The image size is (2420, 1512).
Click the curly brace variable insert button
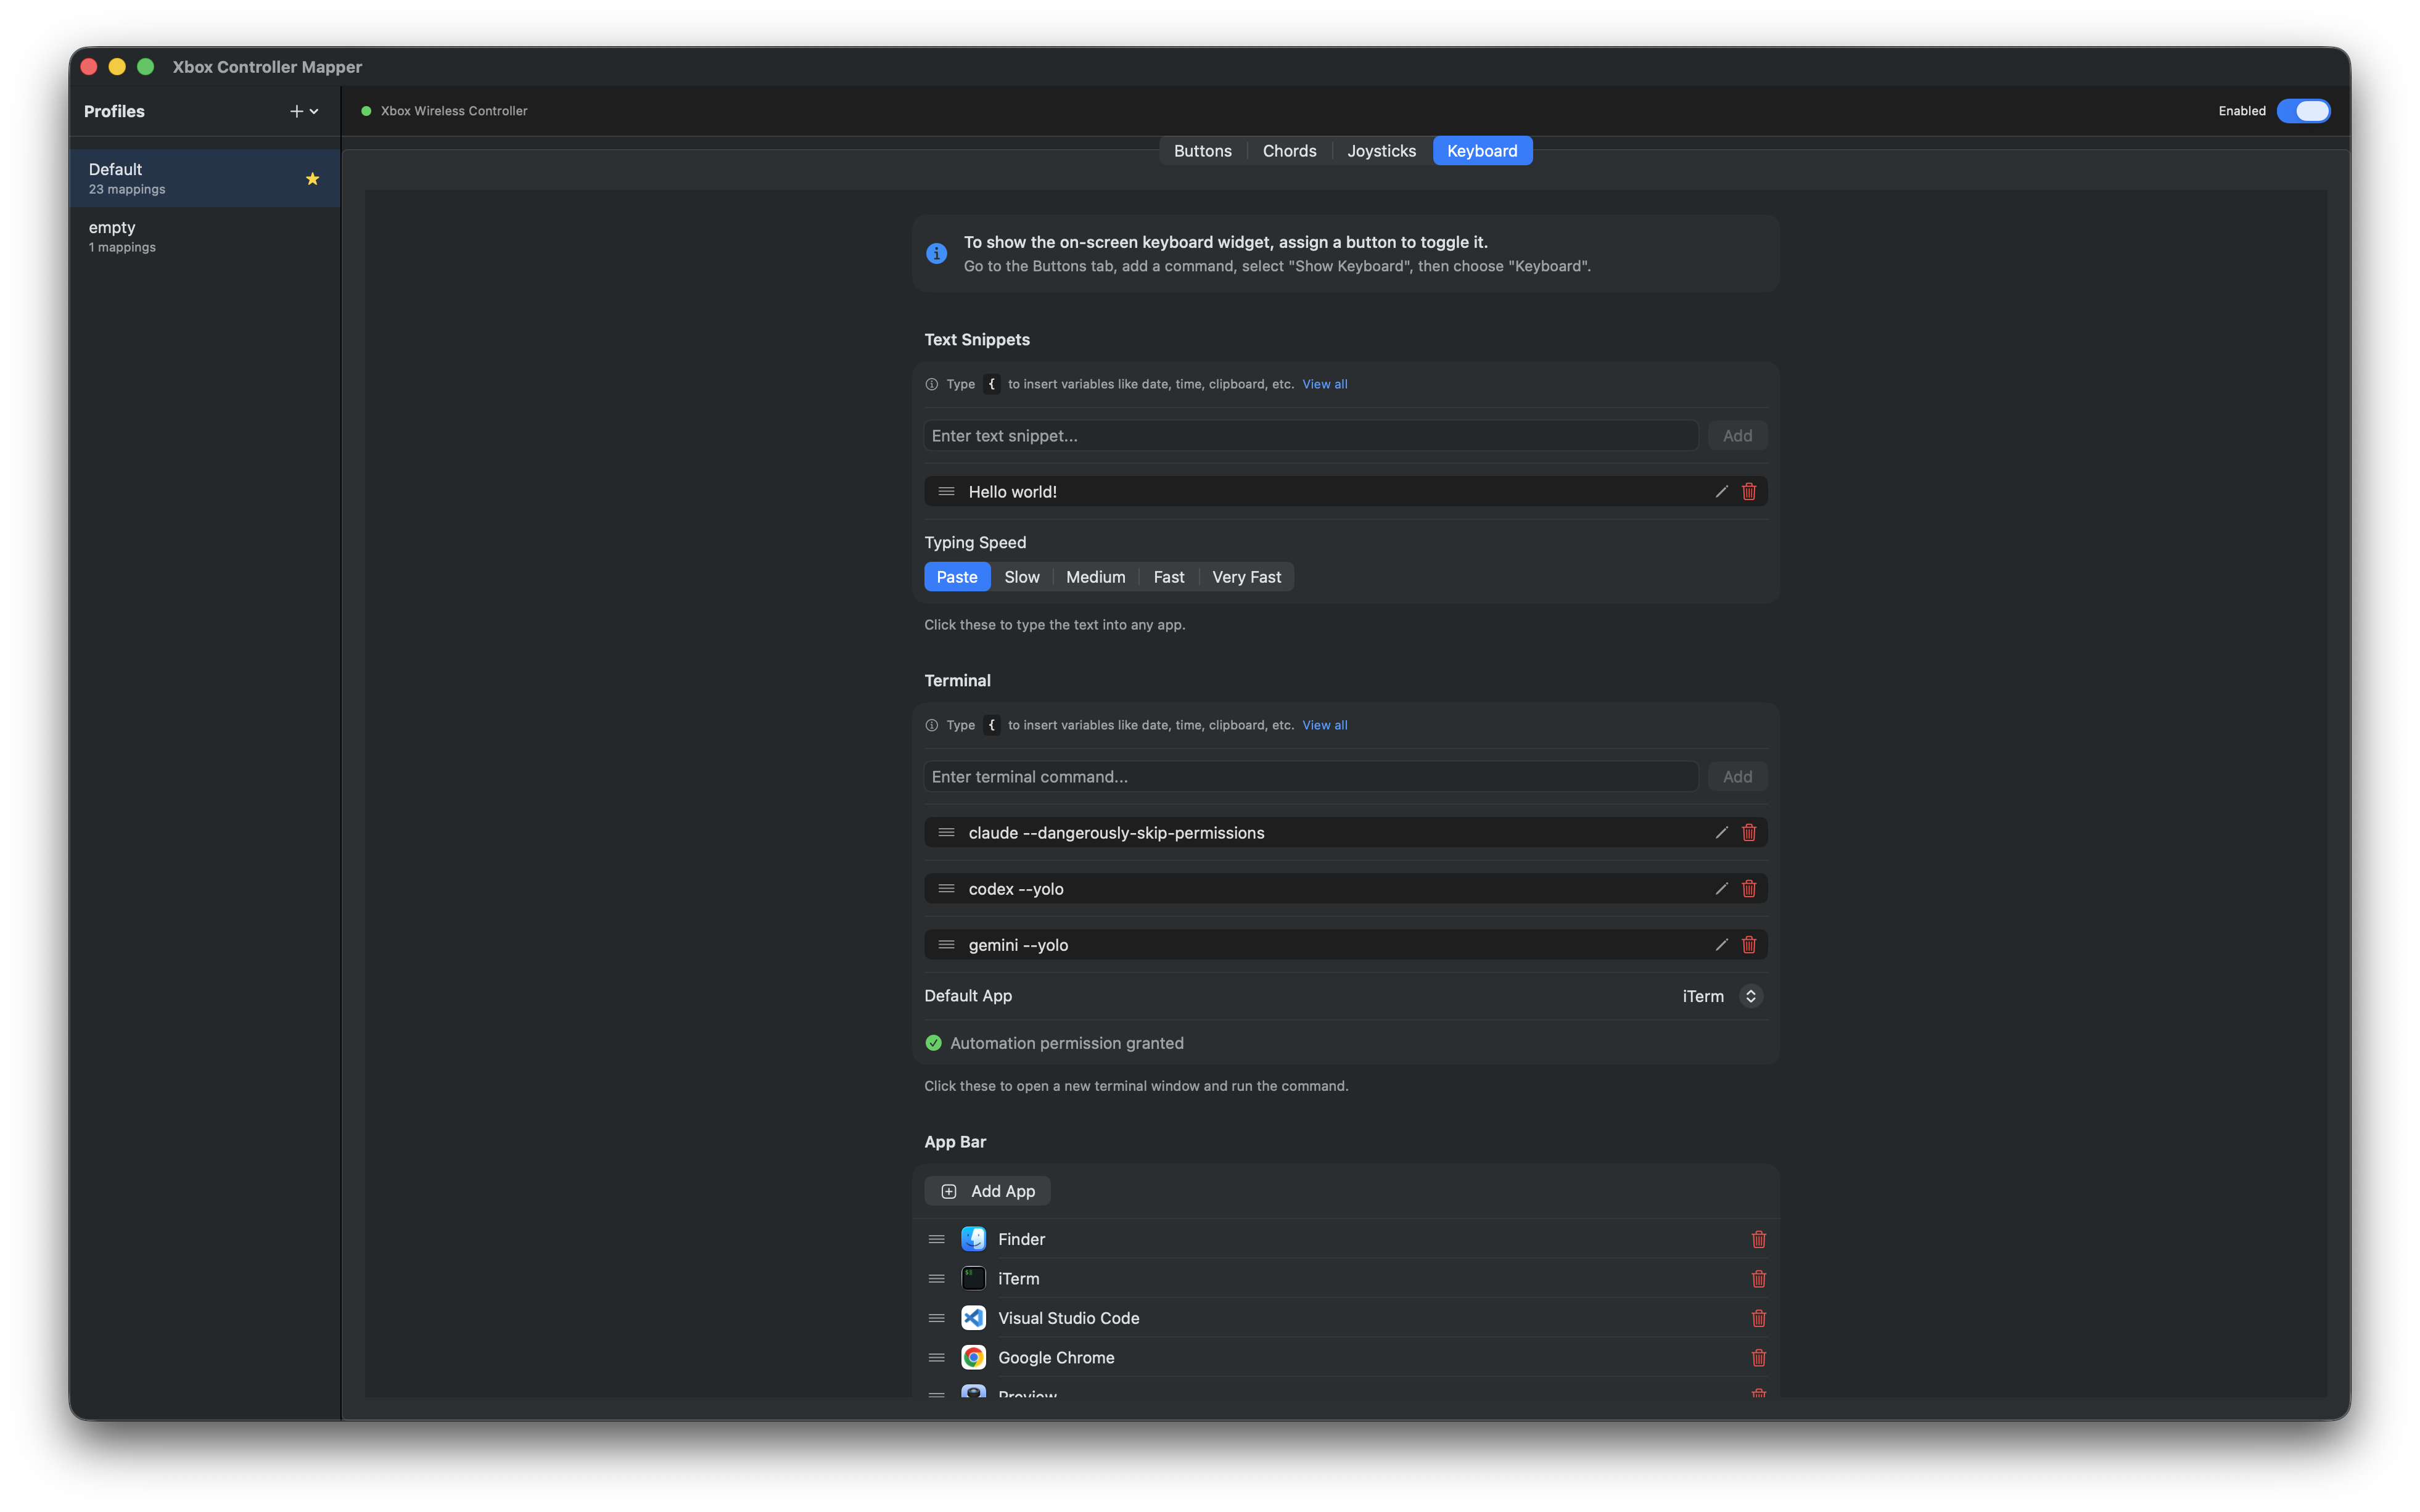point(991,384)
